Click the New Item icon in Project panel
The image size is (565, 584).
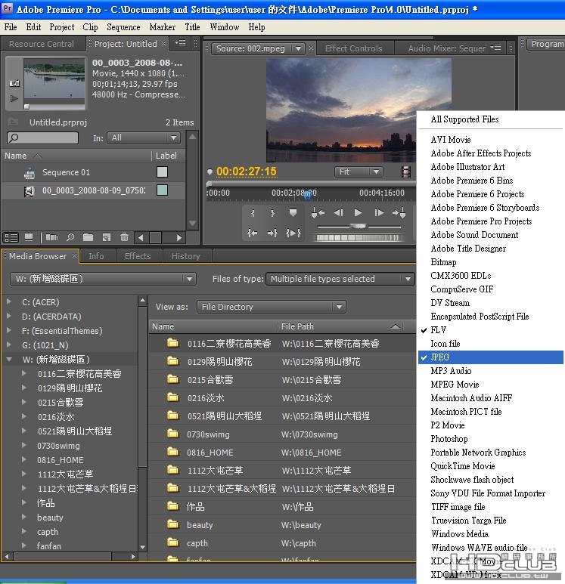coord(107,237)
